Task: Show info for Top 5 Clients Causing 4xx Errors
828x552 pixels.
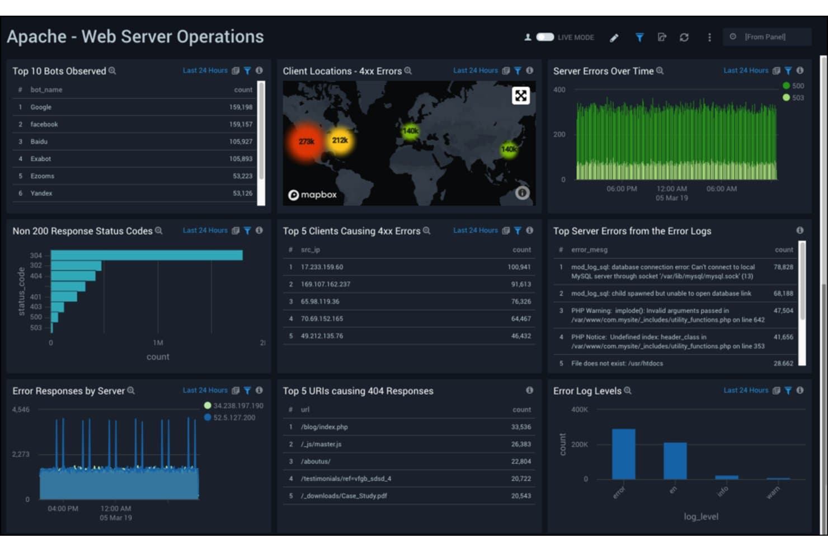Action: coord(529,230)
